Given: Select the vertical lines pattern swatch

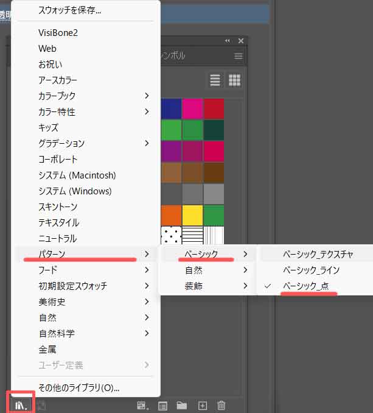Looking at the screenshot, I should click(214, 235).
